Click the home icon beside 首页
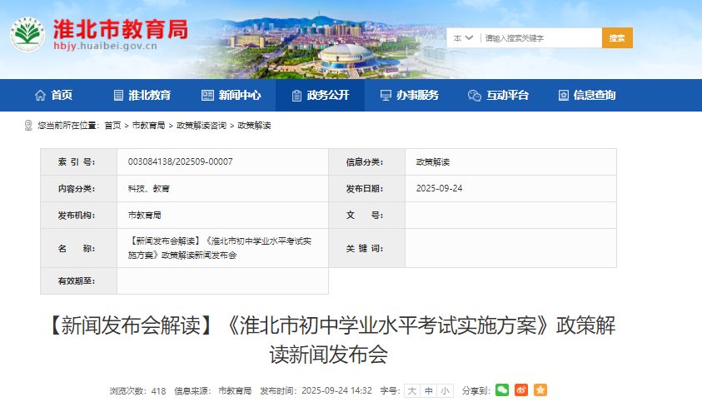The height and width of the screenshot is (402, 702). pyautogui.click(x=40, y=96)
